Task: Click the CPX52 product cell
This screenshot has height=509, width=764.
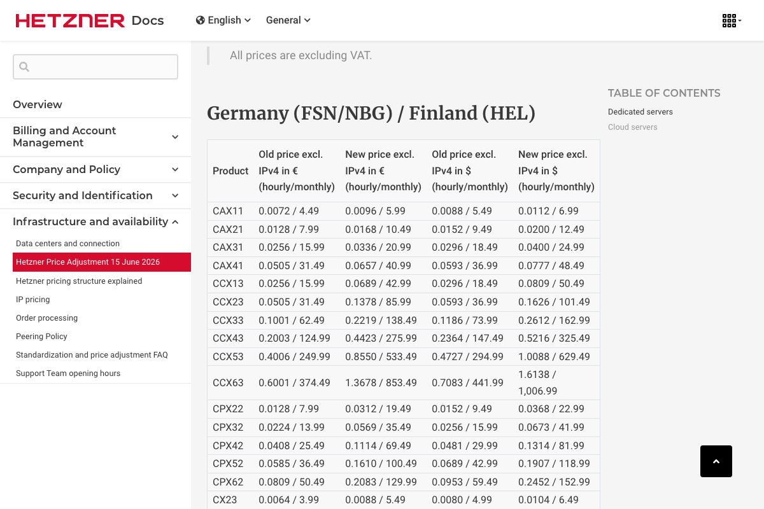Action: [x=230, y=463]
